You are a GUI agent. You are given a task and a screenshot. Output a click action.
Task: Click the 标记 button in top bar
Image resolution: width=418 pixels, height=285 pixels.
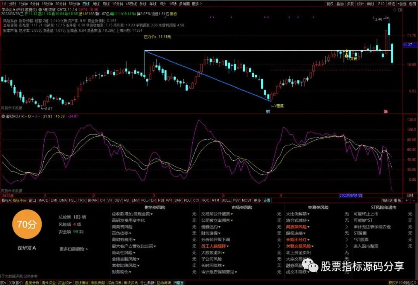391,4
